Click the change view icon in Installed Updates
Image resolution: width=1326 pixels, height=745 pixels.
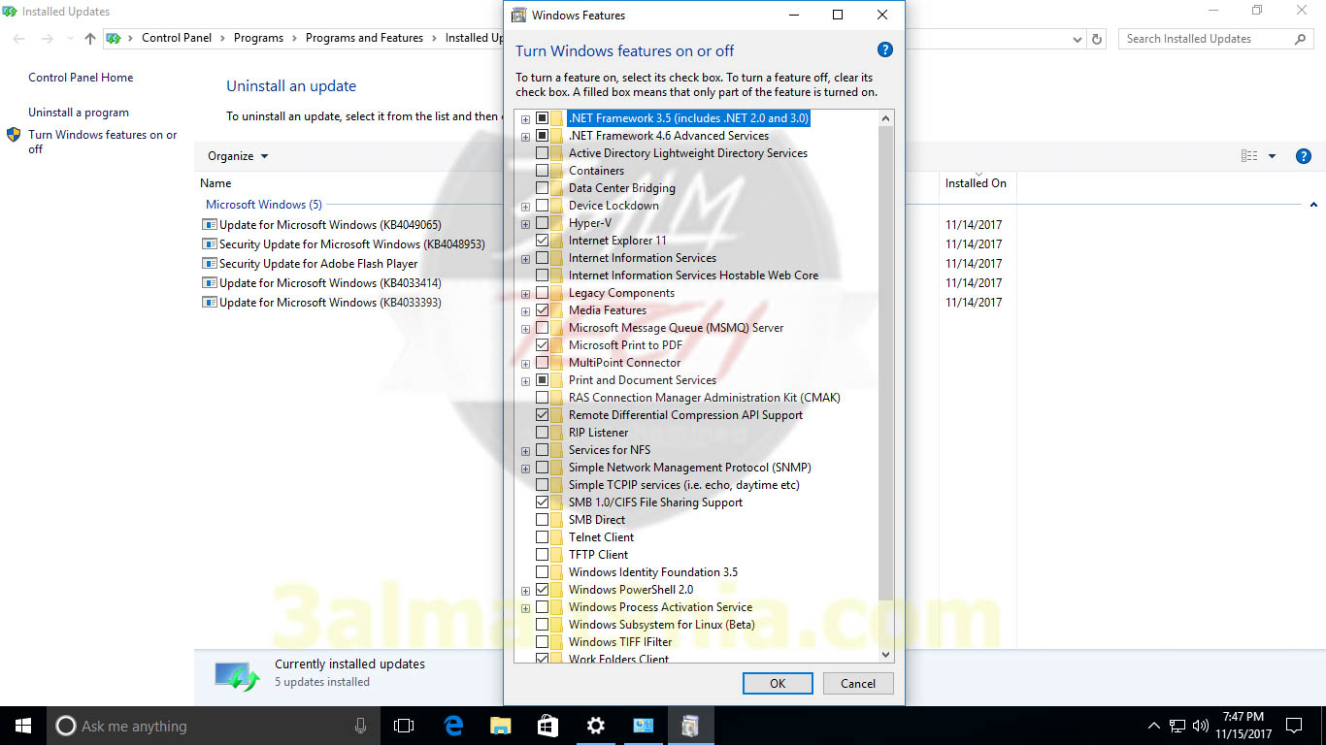(x=1249, y=156)
